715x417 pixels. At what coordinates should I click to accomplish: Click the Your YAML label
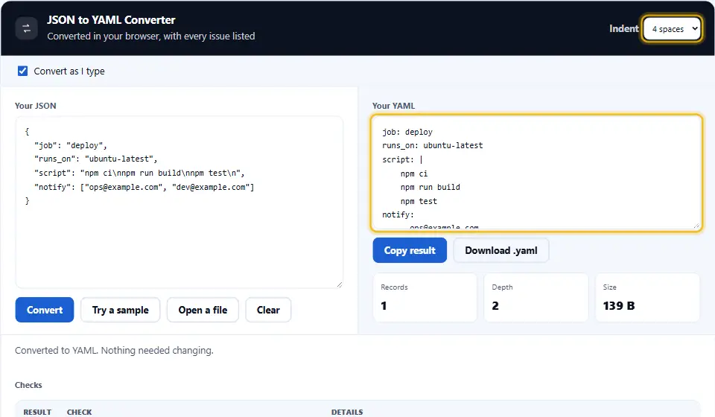coord(393,106)
